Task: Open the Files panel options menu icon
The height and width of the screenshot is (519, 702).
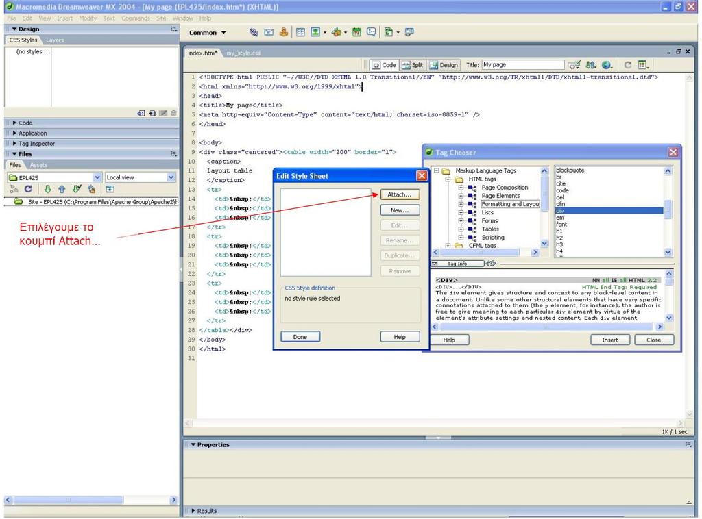Action: (x=173, y=154)
